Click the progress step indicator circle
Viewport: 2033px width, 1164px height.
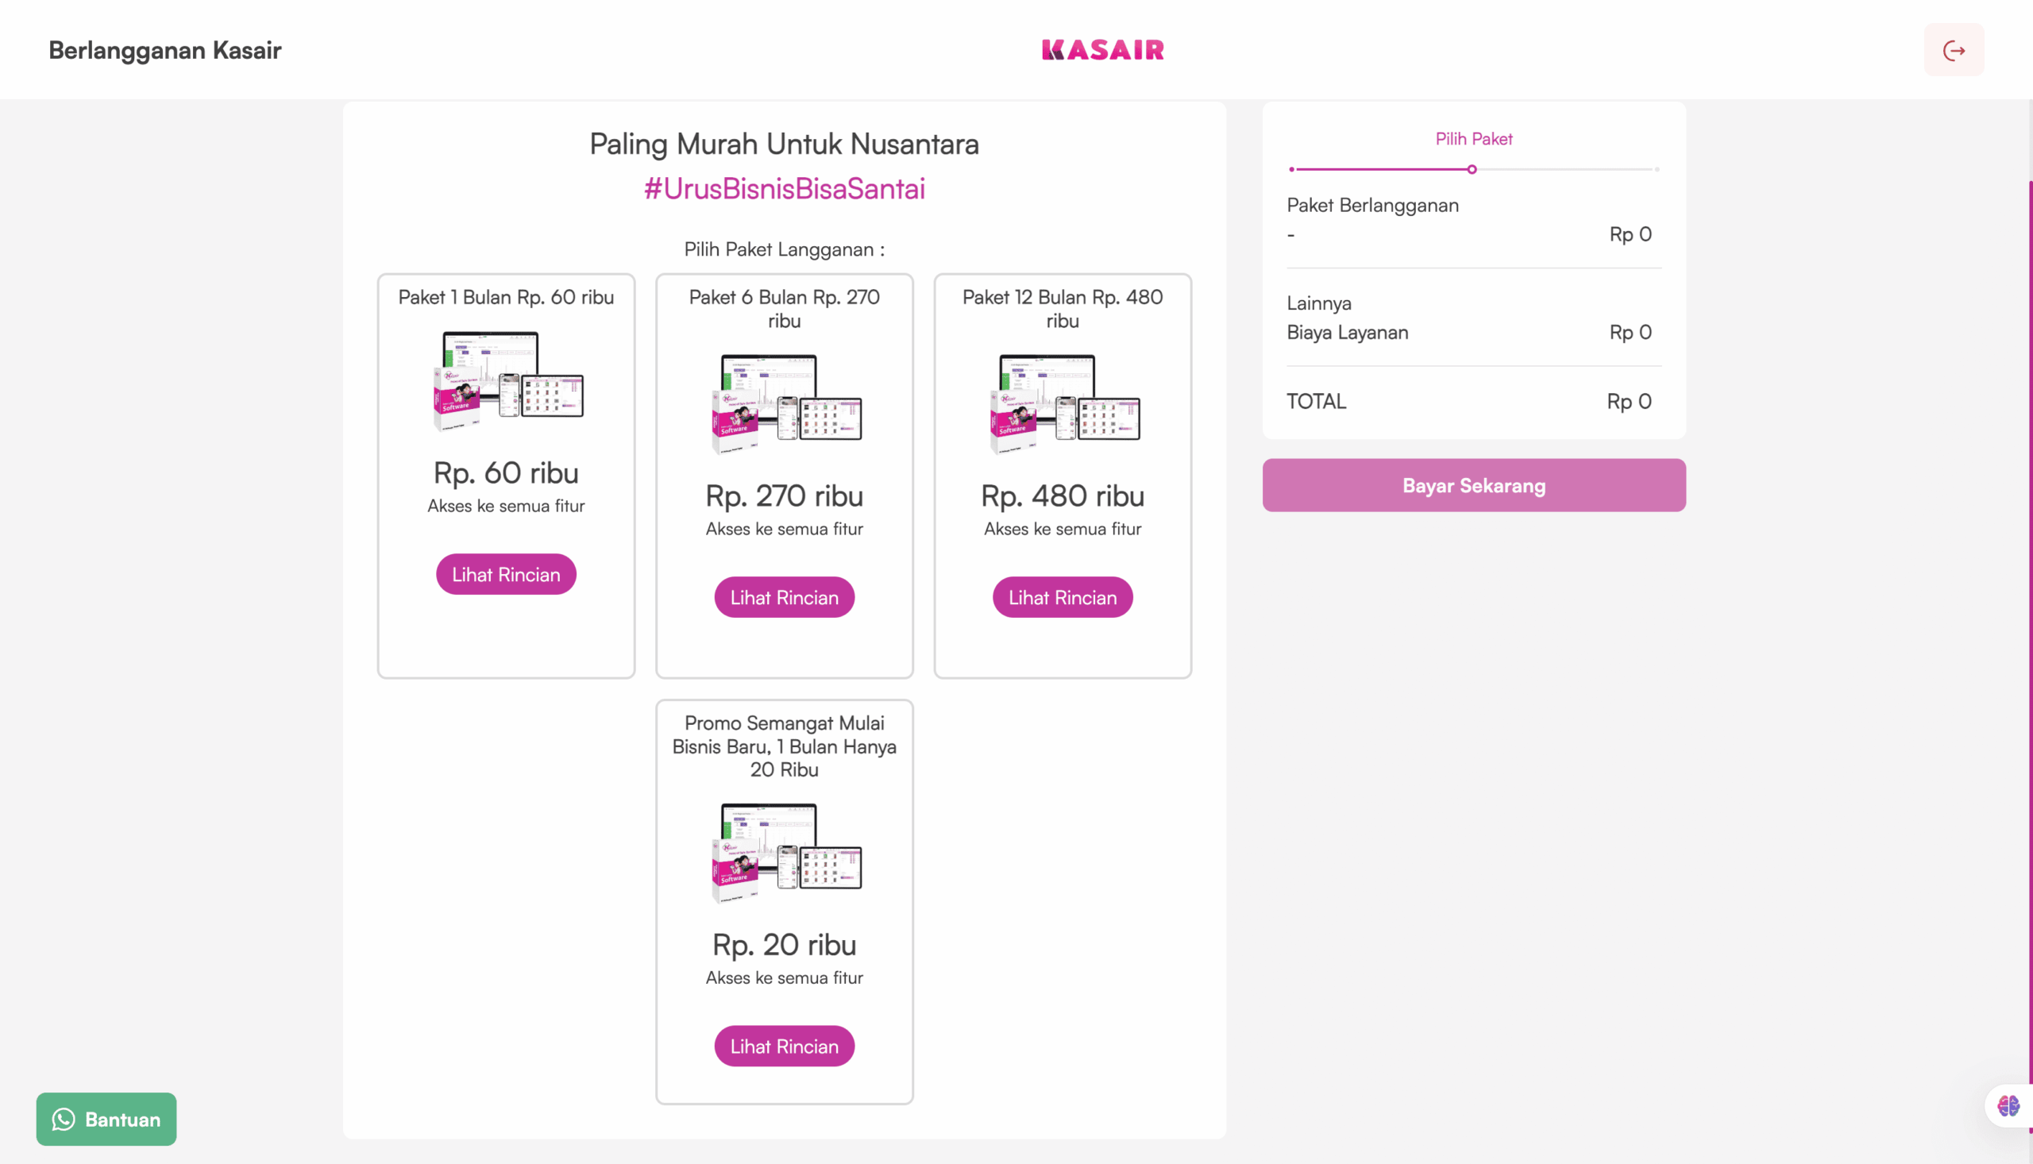(1472, 169)
